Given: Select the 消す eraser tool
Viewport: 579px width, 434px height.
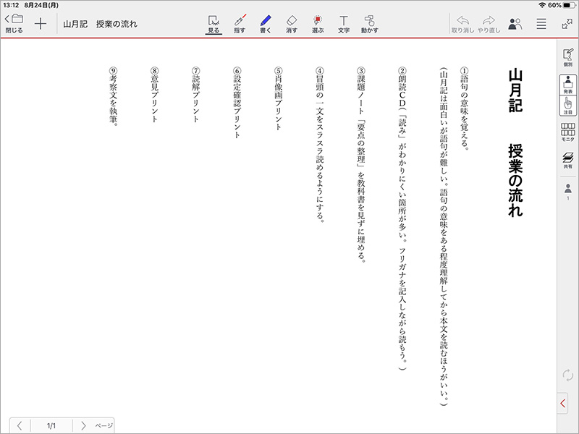Looking at the screenshot, I should pyautogui.click(x=292, y=25).
